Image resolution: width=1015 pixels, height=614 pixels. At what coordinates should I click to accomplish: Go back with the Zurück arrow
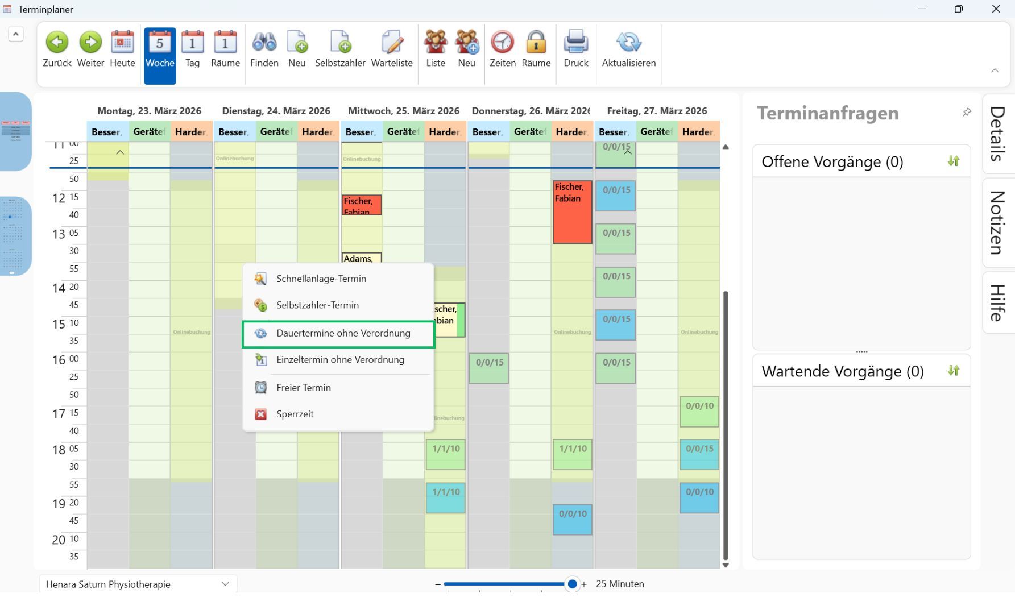click(x=57, y=49)
